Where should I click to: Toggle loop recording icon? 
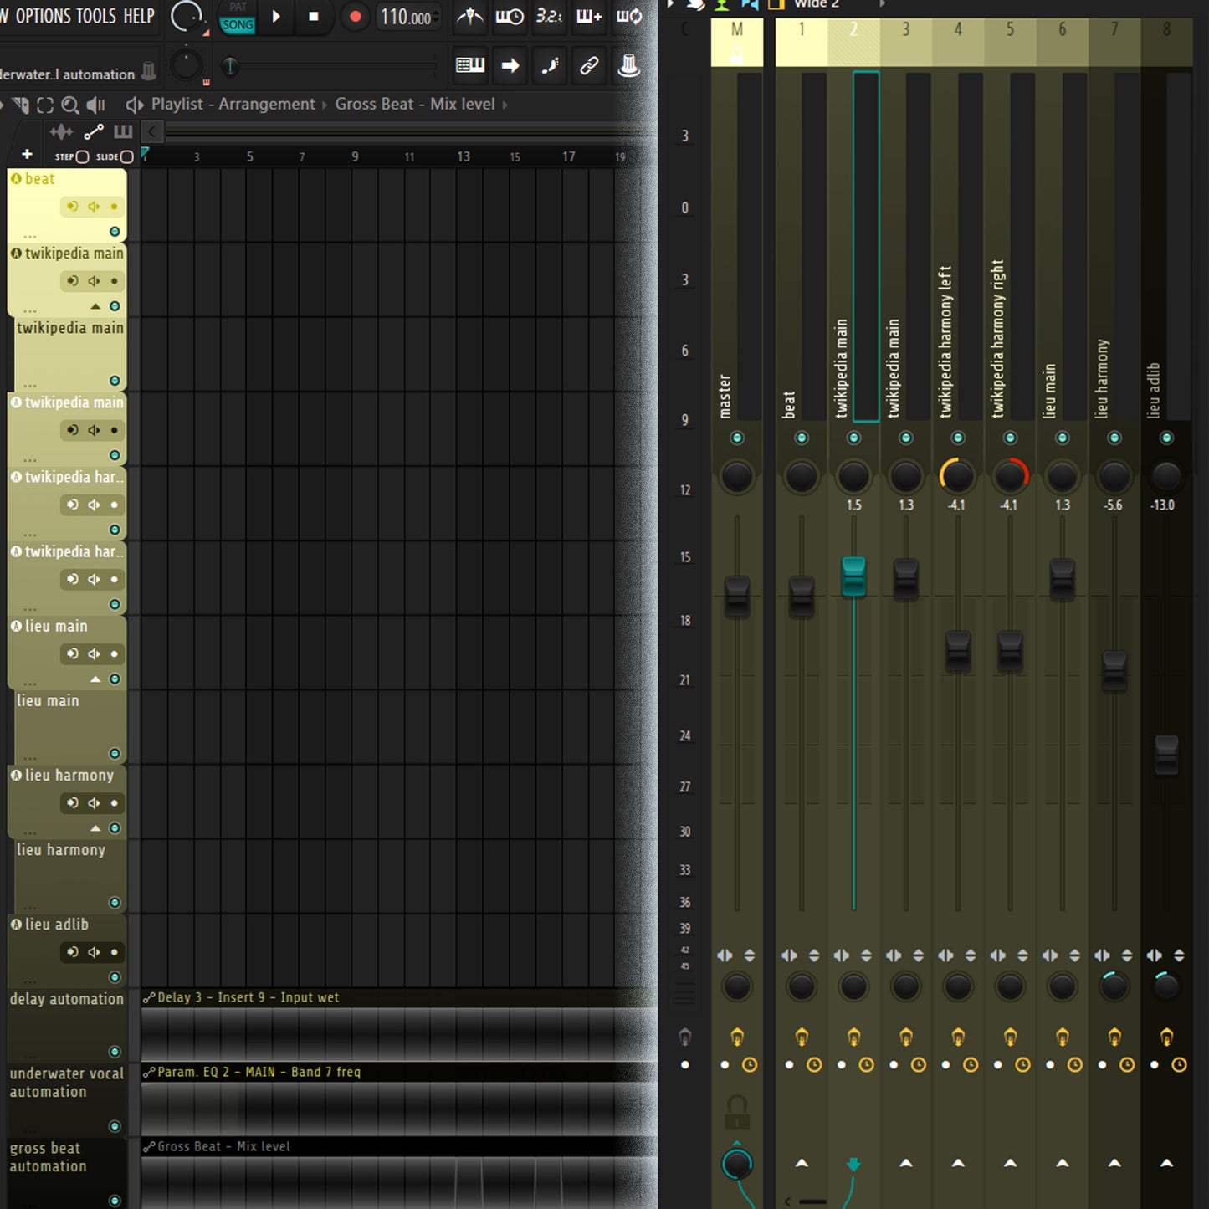[x=629, y=17]
